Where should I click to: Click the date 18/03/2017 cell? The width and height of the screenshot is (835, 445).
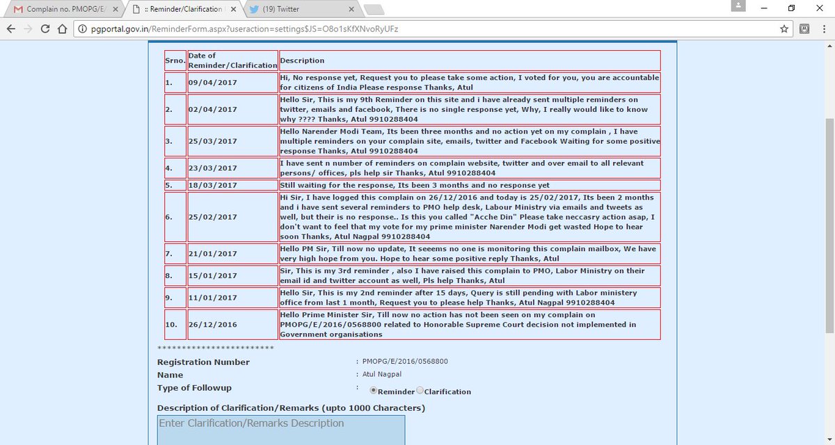(x=232, y=186)
